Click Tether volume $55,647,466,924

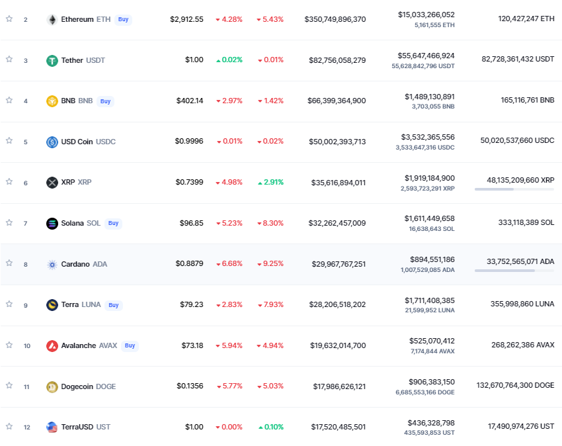pos(426,56)
